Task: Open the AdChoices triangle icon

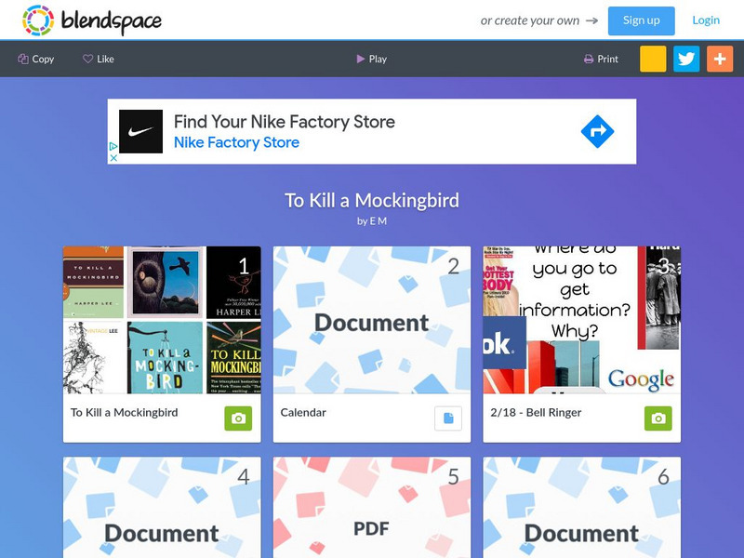Action: [x=113, y=146]
